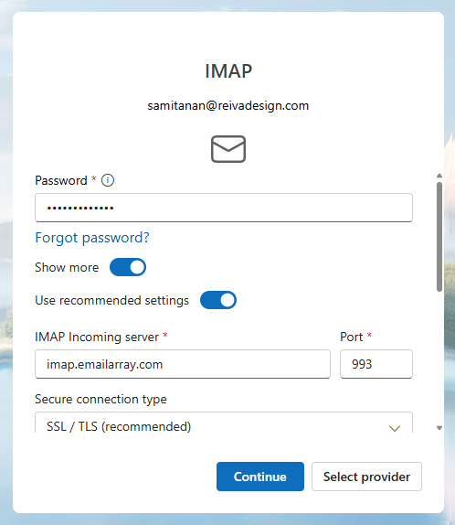
Task: Click the Secure connection type label
Action: pyautogui.click(x=101, y=399)
